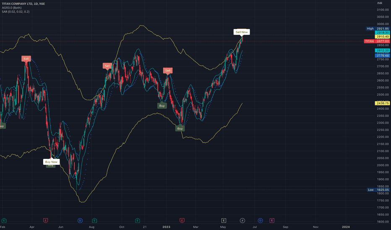391x230 pixels.
Task: Click the Oct label on time axis
Action: 122,227
